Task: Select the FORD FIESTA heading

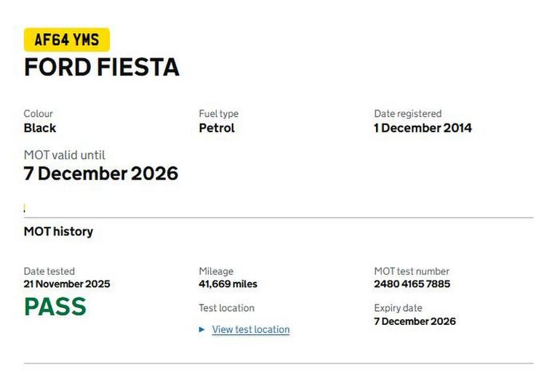Action: 101,68
